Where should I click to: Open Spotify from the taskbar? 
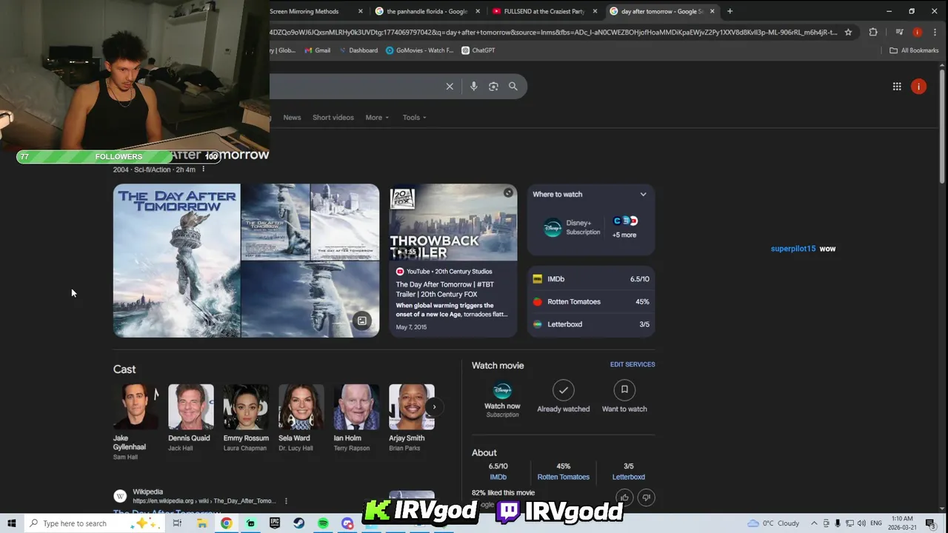click(323, 523)
